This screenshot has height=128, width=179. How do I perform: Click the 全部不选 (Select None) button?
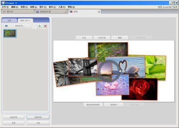102,38
